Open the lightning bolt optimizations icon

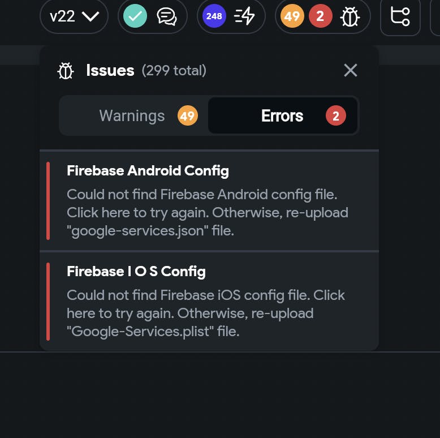click(244, 16)
